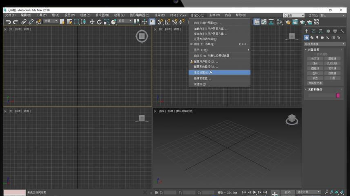Image resolution: width=350 pixels, height=196 pixels.
Task: Select the Cameras category icon
Action: 323,38
